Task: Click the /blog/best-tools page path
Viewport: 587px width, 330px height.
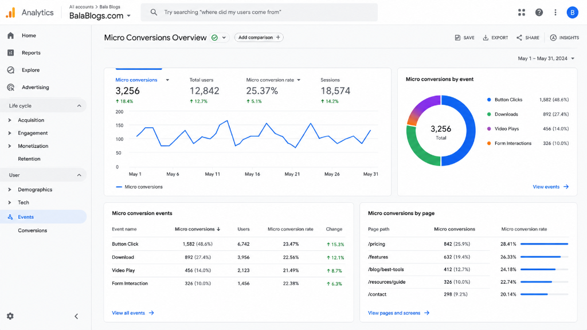Action: 386,269
